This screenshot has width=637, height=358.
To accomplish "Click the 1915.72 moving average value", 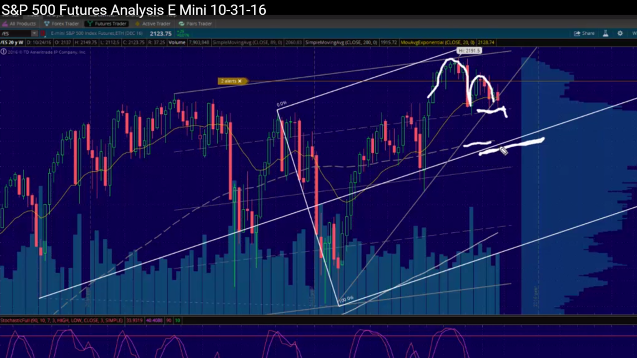I will 388,42.
